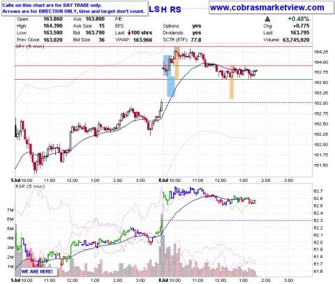Click the orange bar below 12:30 candles
This screenshot has height=284, width=335.
point(232,83)
